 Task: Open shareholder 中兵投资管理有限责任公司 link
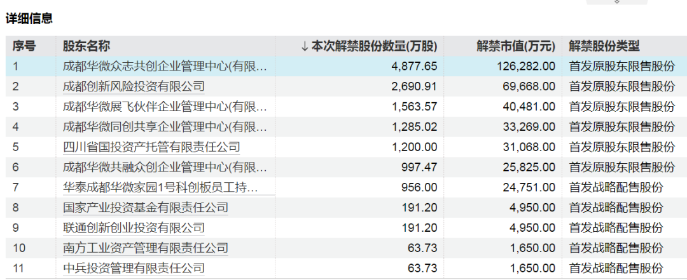[134, 268]
